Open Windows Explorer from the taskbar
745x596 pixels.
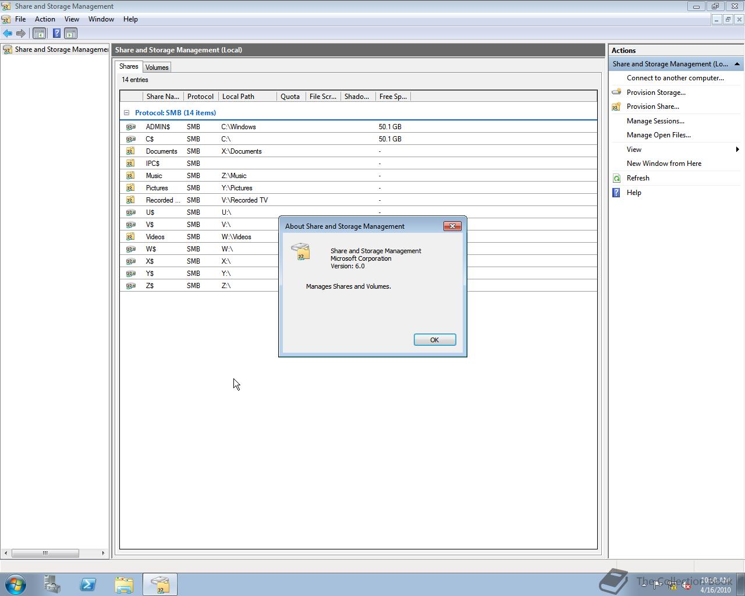pyautogui.click(x=124, y=584)
